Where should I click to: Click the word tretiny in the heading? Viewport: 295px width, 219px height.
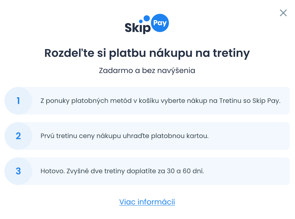tap(231, 53)
